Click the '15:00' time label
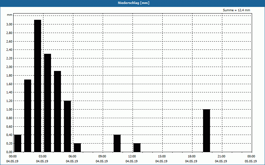The image size is (265, 165). tap(161, 156)
